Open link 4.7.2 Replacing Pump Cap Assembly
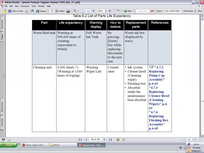204x153 pixels. [x=157, y=75]
